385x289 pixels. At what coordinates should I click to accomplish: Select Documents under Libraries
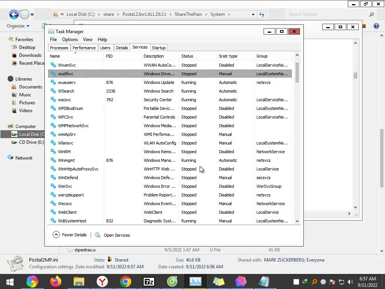point(30,87)
